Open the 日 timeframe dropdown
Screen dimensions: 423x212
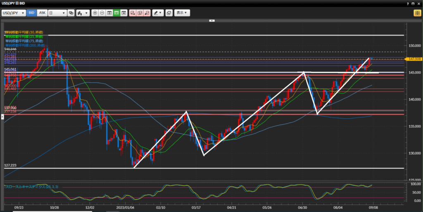point(57,13)
